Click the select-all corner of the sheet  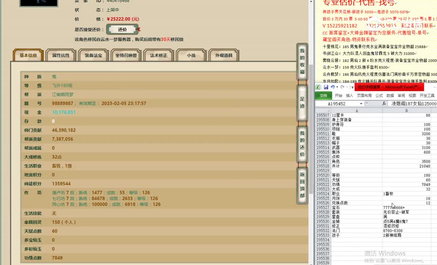(x=323, y=111)
